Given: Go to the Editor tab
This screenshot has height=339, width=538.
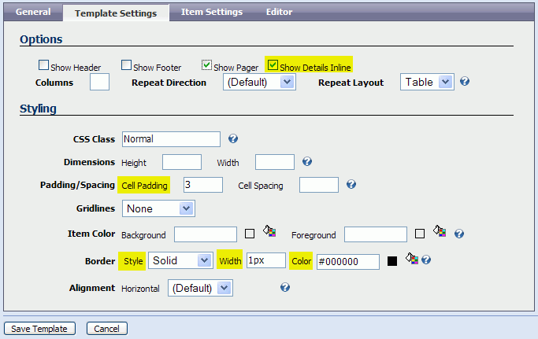Looking at the screenshot, I should 280,12.
